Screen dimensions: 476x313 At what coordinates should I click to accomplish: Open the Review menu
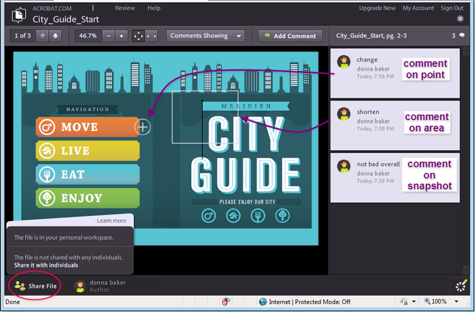tap(124, 8)
